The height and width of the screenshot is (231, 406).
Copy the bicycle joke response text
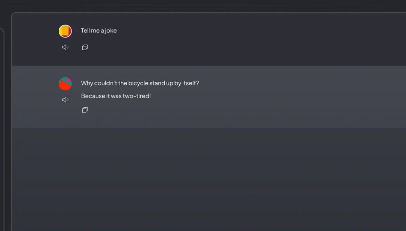coord(85,110)
